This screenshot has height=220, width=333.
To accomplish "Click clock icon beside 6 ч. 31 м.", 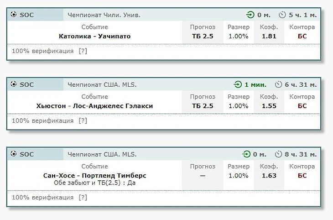I will [x=278, y=84].
